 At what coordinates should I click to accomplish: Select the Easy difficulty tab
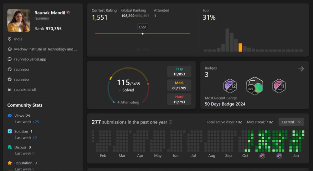point(179,72)
